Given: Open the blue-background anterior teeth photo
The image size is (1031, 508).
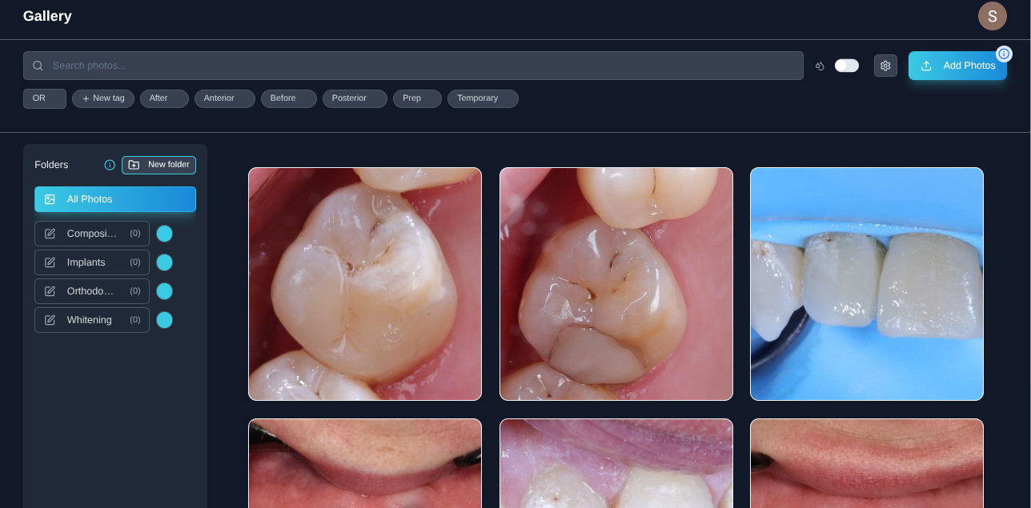Looking at the screenshot, I should click(x=866, y=284).
